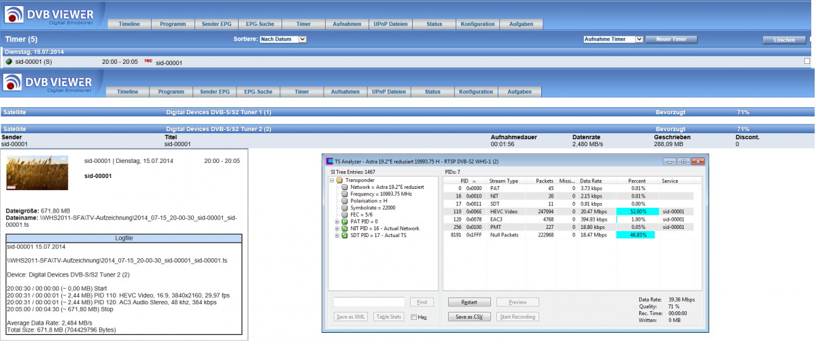Tick the checkbox on the sid-00001 timer row

(x=807, y=61)
